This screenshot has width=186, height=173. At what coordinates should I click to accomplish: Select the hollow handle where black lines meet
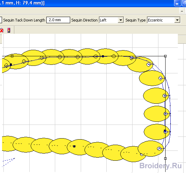tap(165, 56)
